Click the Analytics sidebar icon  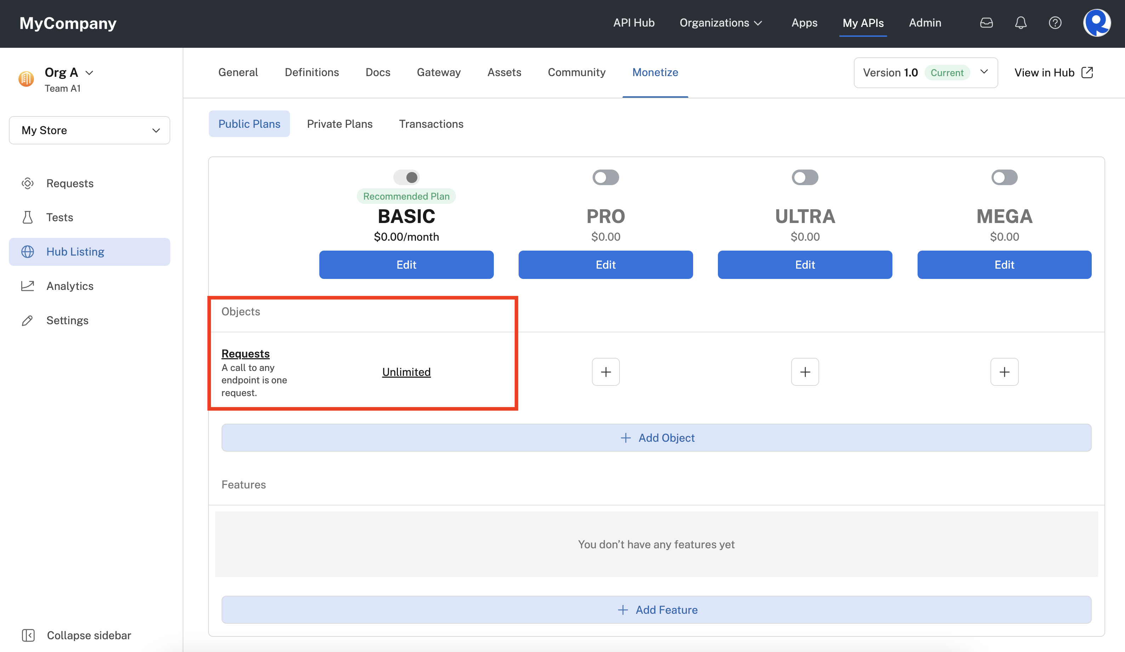click(27, 286)
